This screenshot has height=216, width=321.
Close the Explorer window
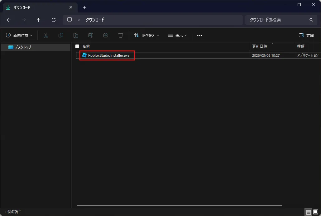314,5
